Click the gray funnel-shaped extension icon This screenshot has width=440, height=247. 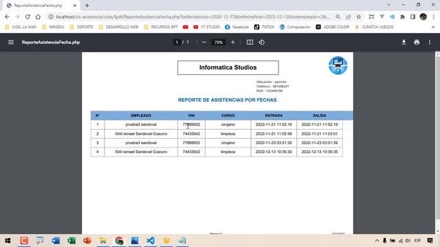(382, 16)
